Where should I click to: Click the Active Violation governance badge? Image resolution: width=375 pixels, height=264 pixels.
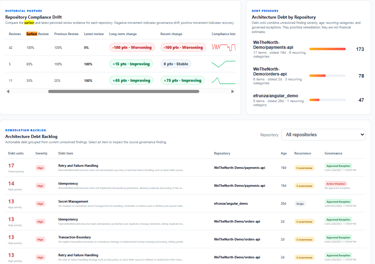pos(336,184)
